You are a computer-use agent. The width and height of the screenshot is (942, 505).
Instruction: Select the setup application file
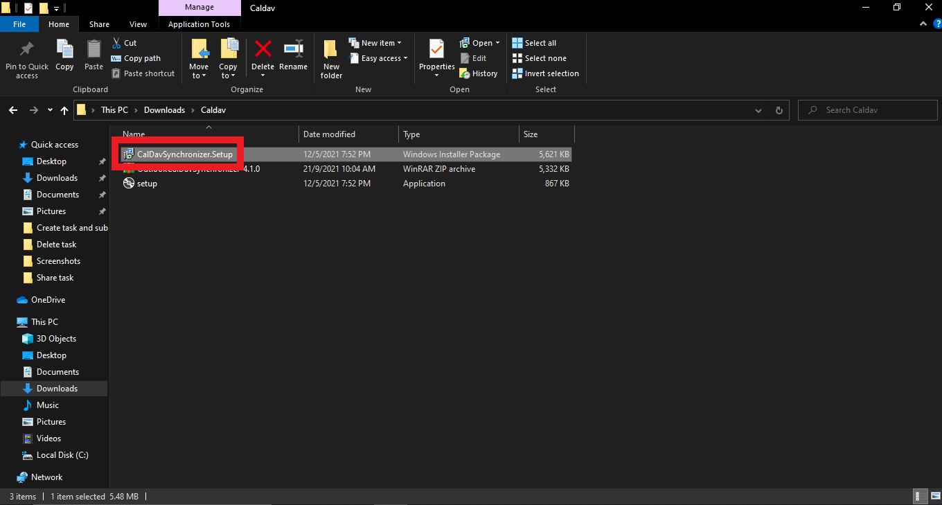pos(147,184)
